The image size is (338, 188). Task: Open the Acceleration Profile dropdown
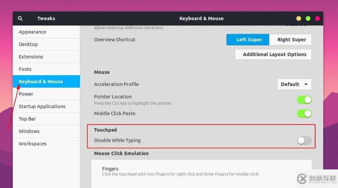tap(294, 84)
